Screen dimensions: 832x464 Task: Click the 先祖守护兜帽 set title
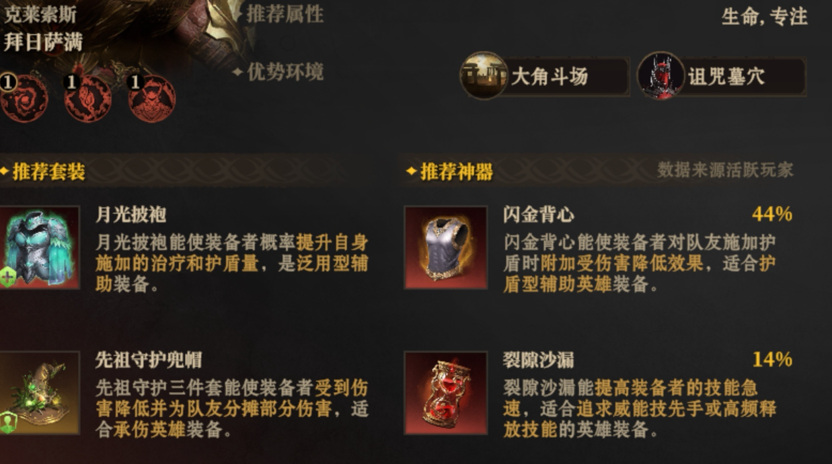(x=149, y=360)
